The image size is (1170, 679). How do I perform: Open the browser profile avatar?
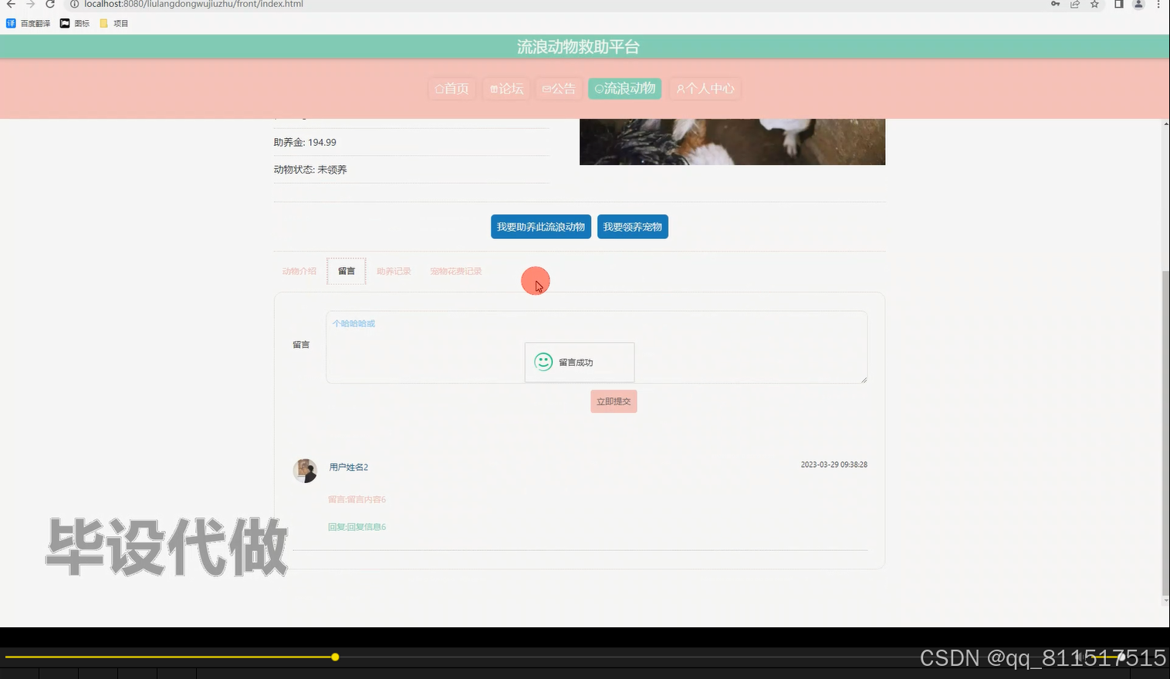(1138, 4)
